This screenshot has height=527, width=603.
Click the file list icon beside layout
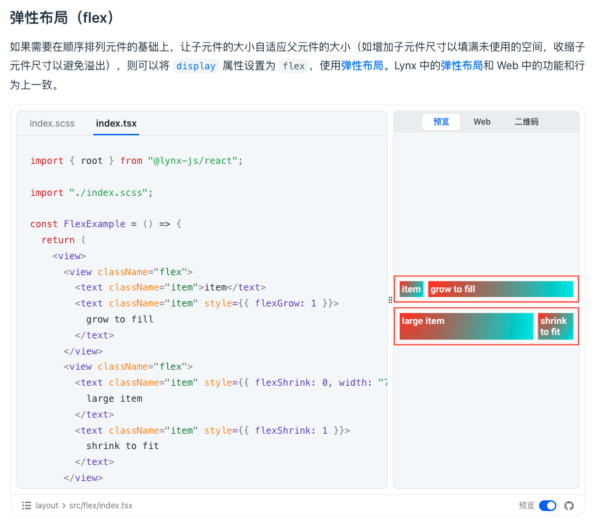[x=27, y=506]
